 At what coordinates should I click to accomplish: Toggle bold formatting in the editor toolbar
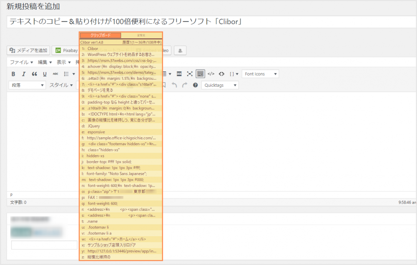click(13, 74)
